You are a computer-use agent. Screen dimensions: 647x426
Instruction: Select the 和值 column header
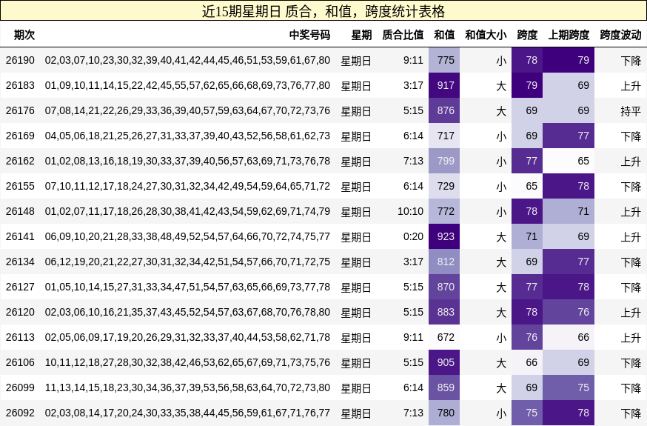coord(444,35)
